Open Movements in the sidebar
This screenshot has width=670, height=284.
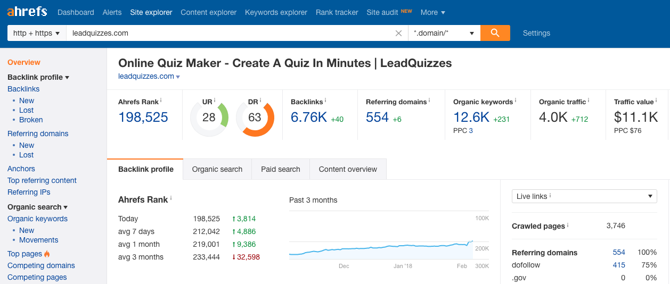click(38, 240)
